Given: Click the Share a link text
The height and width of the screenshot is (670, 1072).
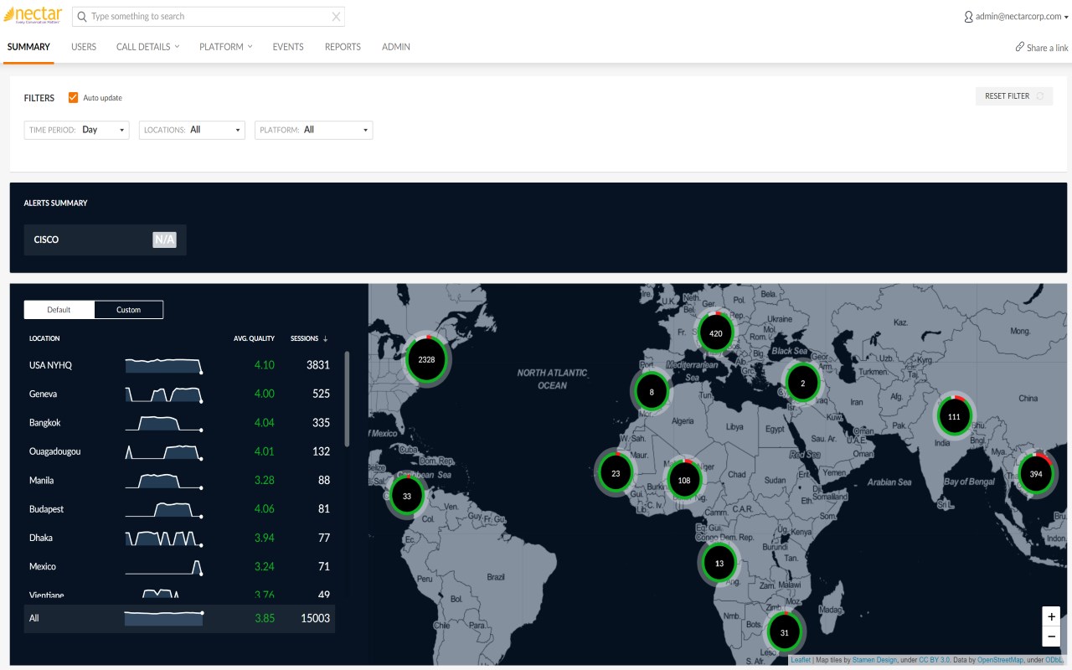Looking at the screenshot, I should [1048, 48].
